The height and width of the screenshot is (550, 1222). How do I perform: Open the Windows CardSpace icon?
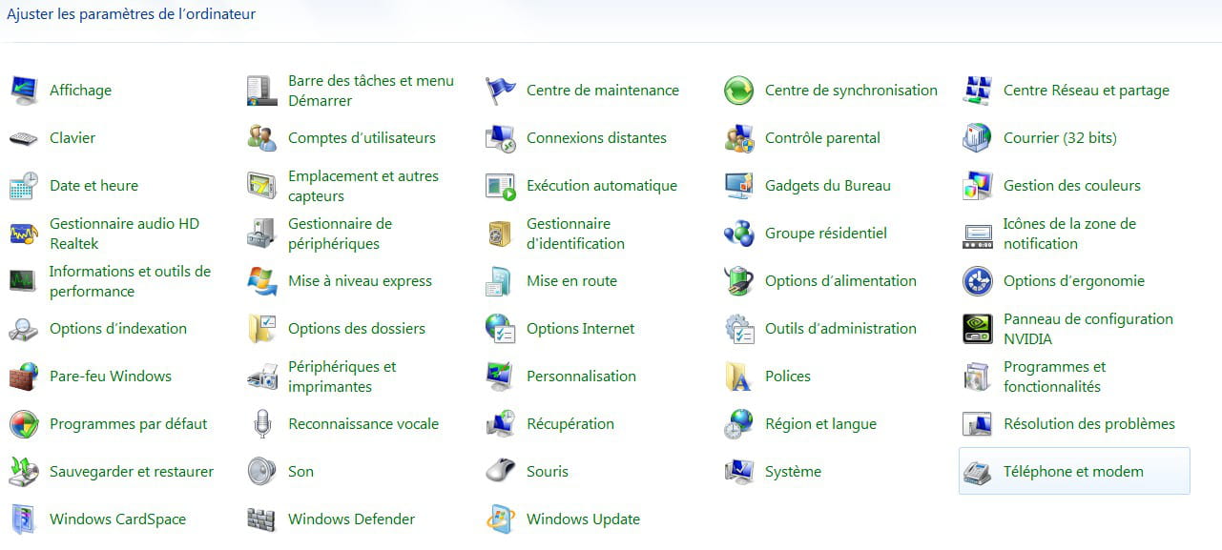(24, 519)
